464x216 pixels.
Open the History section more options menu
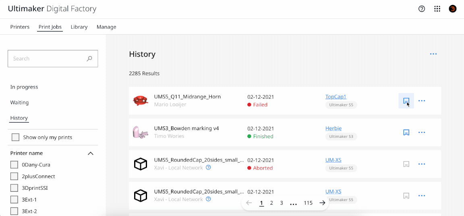433,54
